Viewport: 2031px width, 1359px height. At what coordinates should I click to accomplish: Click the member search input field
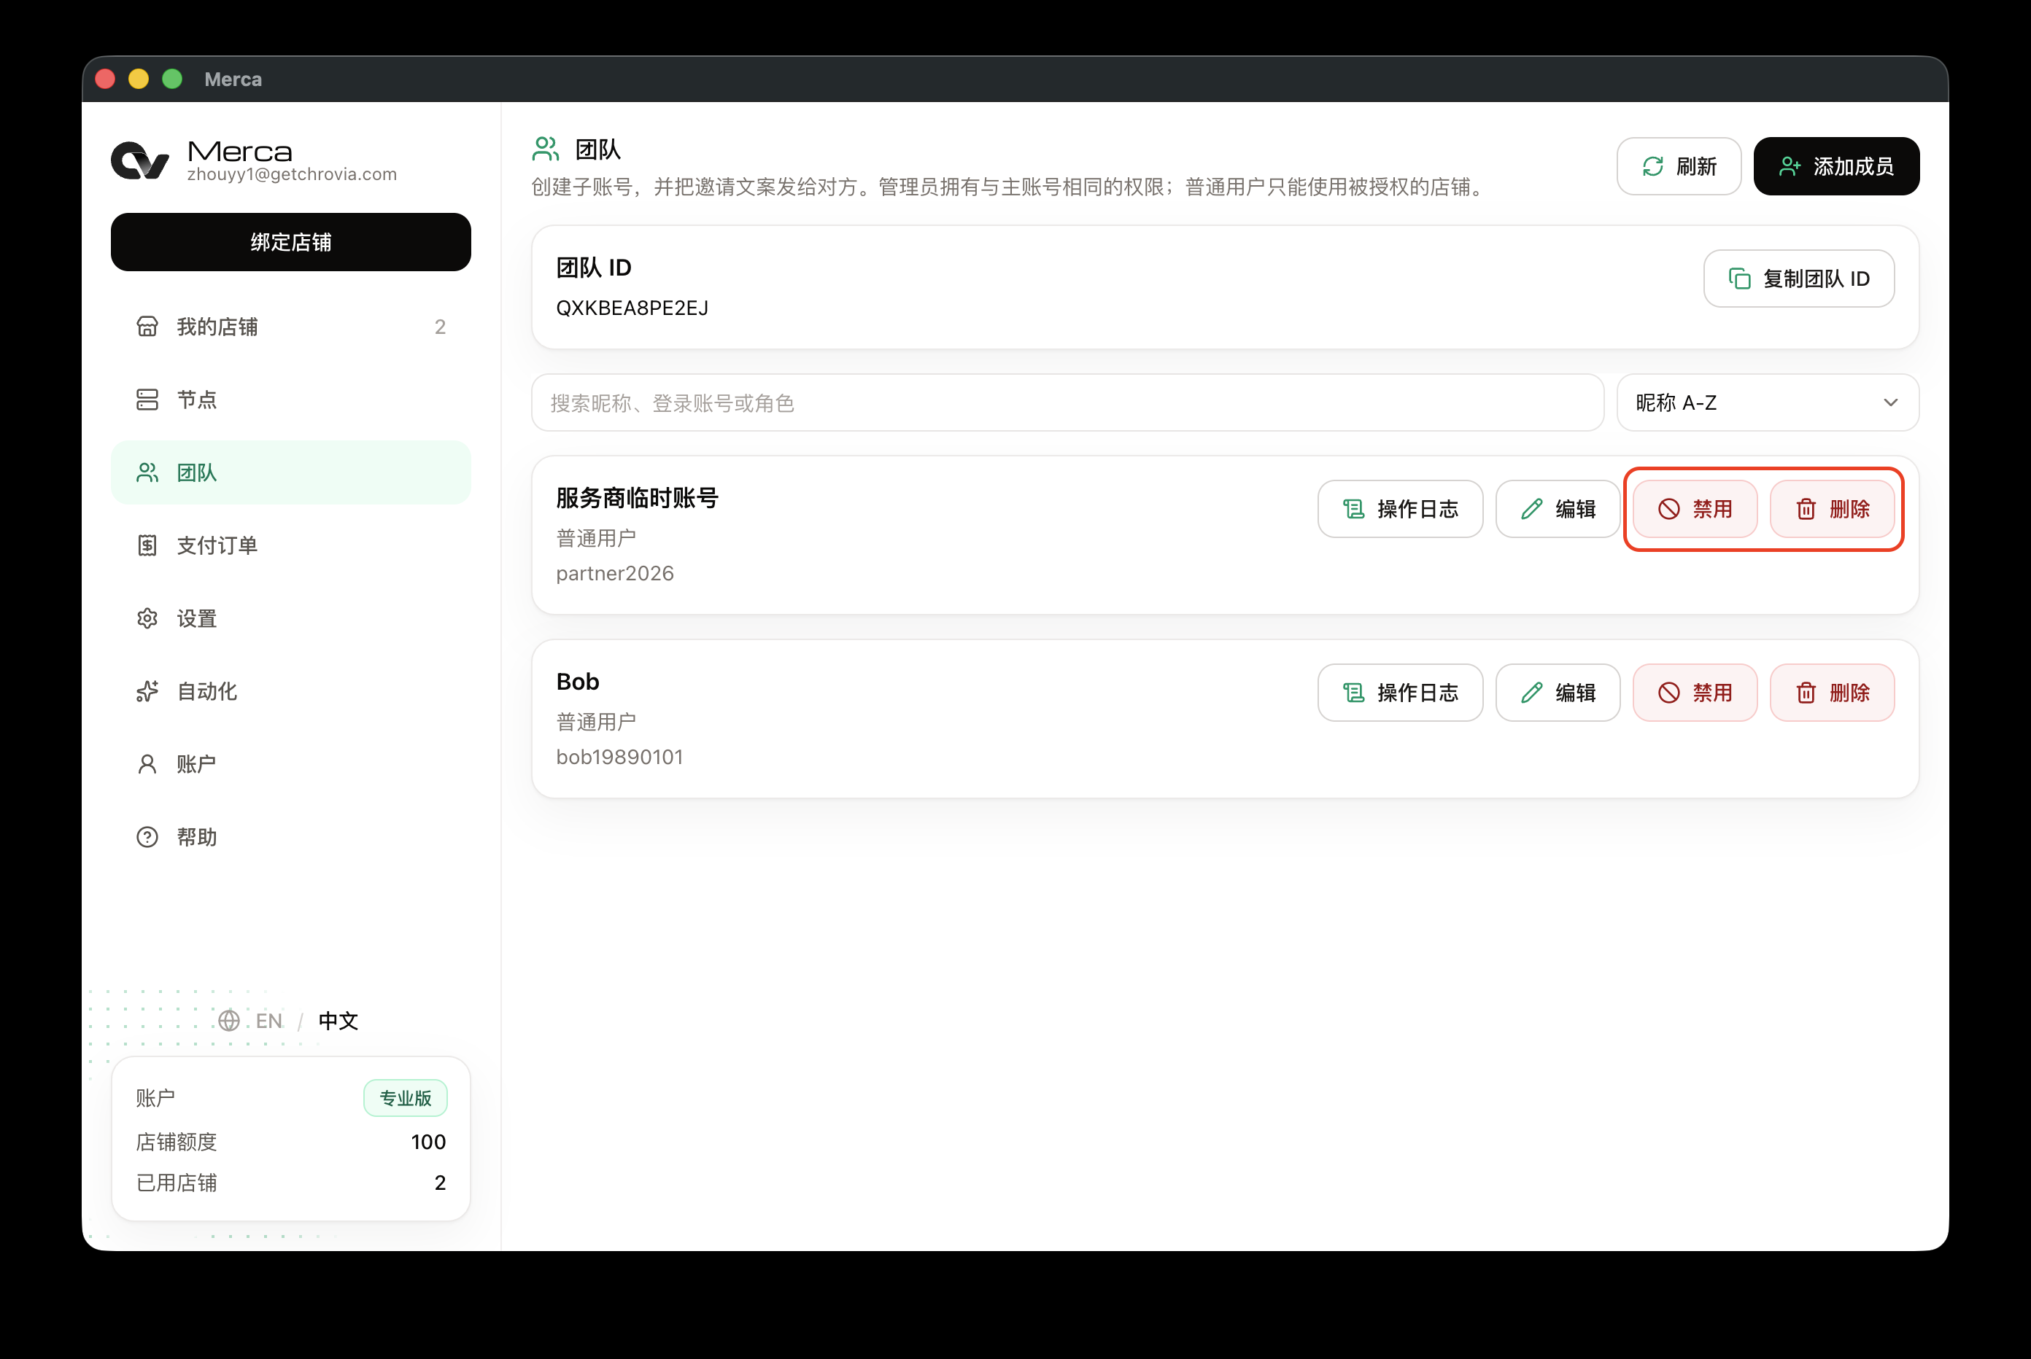click(x=1067, y=402)
